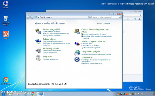Expand view options arrow in the background window
Screen dimensions: 155x96
coord(131,19)
